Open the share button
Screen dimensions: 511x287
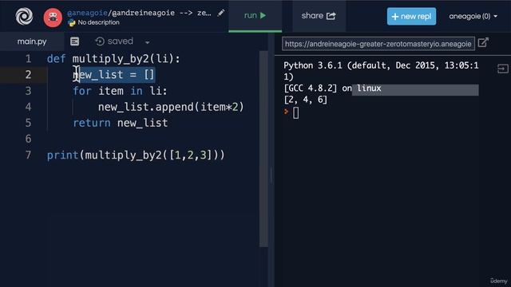pos(319,16)
